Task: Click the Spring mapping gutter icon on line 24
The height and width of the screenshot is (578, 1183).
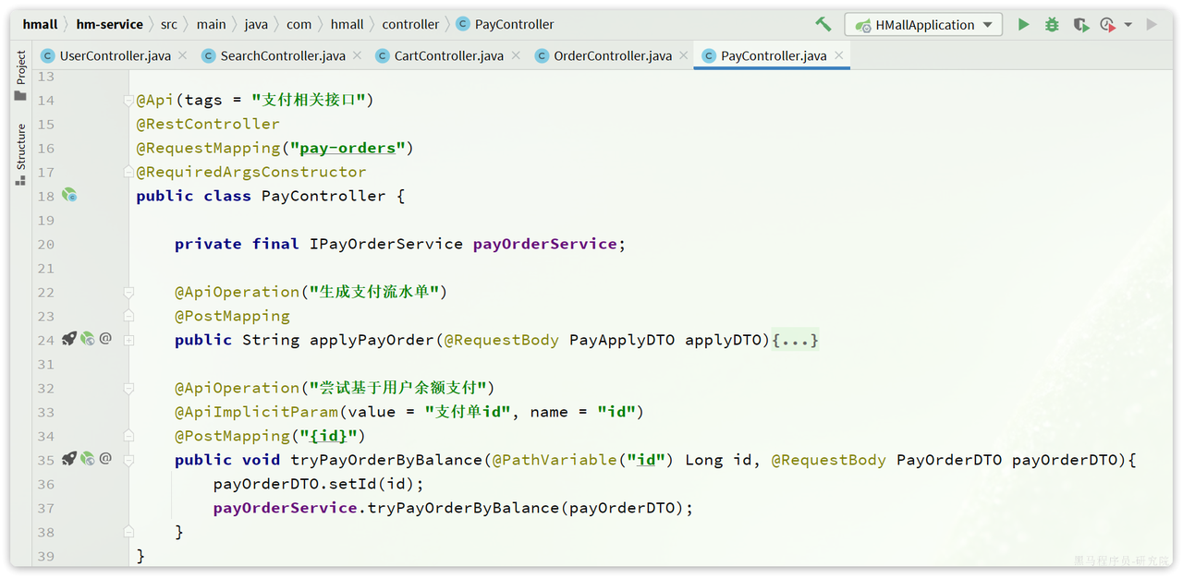Action: pos(88,340)
